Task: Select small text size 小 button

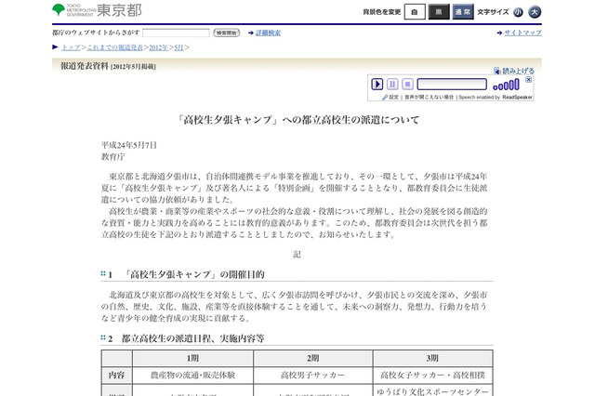Action: (519, 12)
